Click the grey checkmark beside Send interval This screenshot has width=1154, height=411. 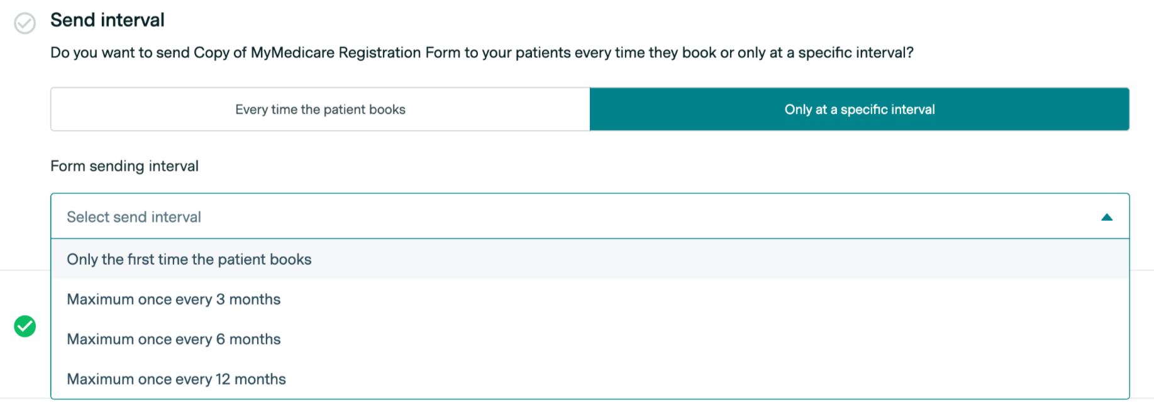[x=25, y=23]
